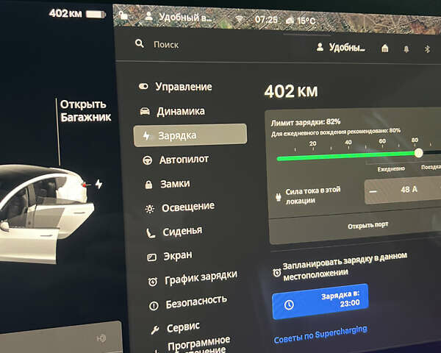
Task: Tap the battery icon next to 402 км
Action: click(96, 14)
